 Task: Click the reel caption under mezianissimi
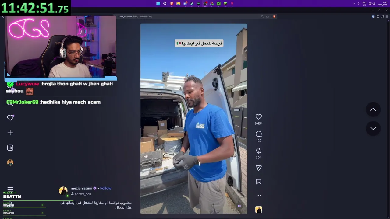96,205
